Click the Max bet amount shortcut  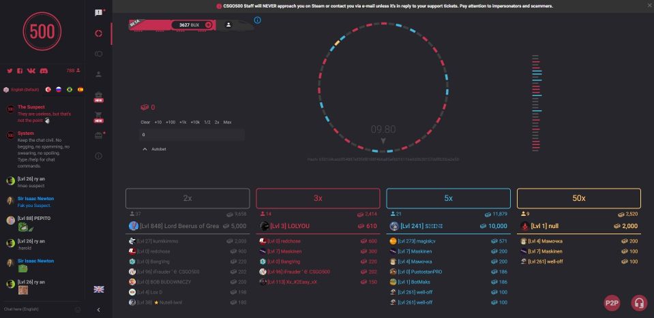point(228,122)
